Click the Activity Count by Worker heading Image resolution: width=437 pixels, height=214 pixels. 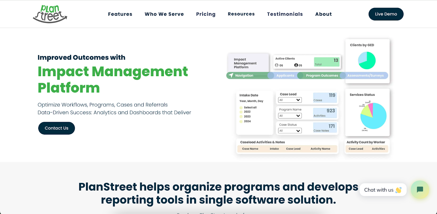click(366, 142)
